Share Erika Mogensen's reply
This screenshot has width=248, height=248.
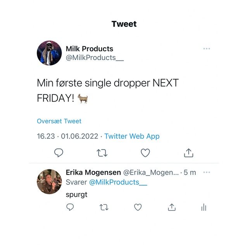click(x=172, y=207)
